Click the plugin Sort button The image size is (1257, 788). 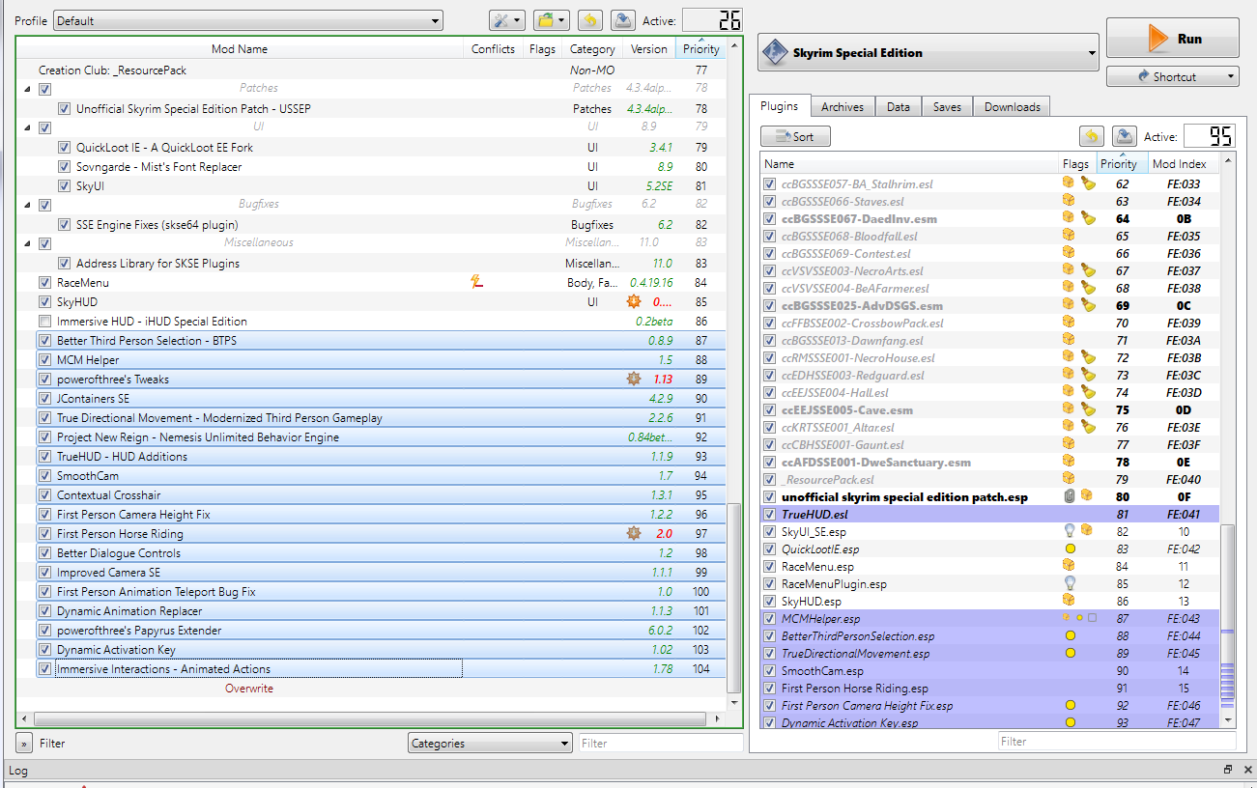[x=795, y=137]
